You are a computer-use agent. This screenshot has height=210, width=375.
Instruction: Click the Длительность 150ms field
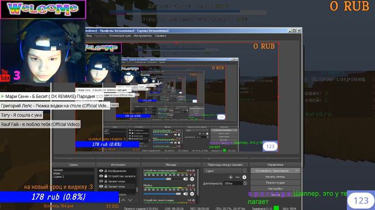tap(233, 183)
